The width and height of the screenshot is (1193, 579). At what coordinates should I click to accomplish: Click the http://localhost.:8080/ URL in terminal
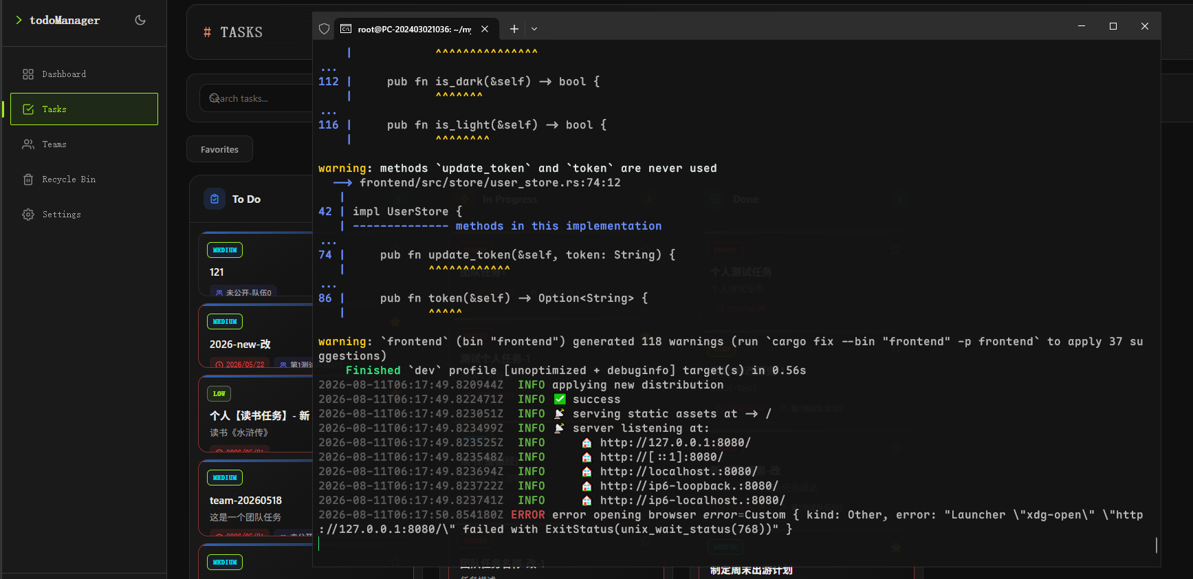(x=679, y=472)
